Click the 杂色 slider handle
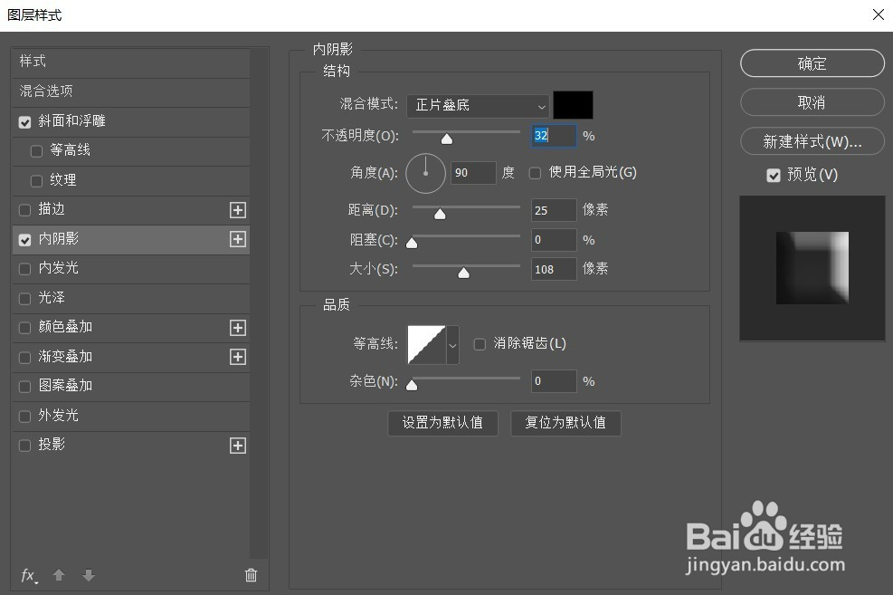The height and width of the screenshot is (595, 893). [412, 386]
